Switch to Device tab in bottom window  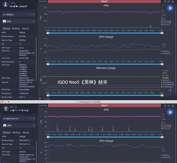pos(7,133)
